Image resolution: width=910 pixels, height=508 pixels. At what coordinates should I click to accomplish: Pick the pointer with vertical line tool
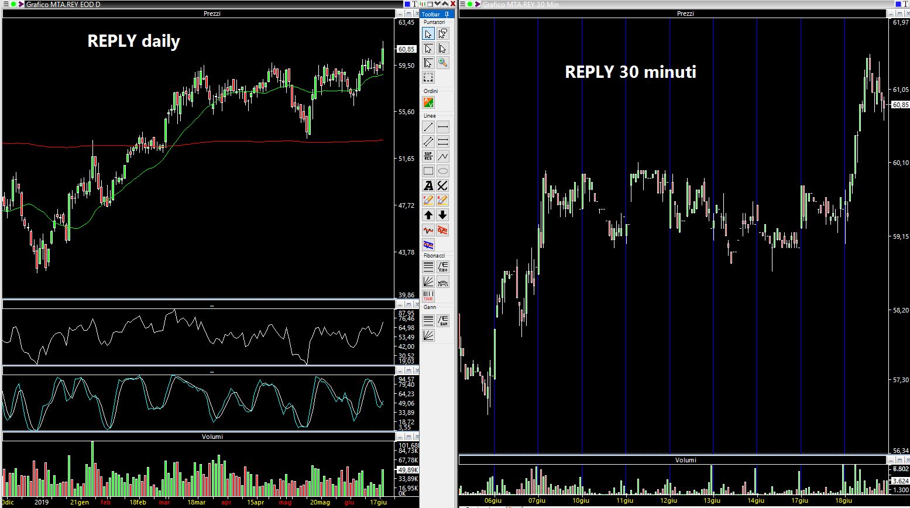click(443, 49)
